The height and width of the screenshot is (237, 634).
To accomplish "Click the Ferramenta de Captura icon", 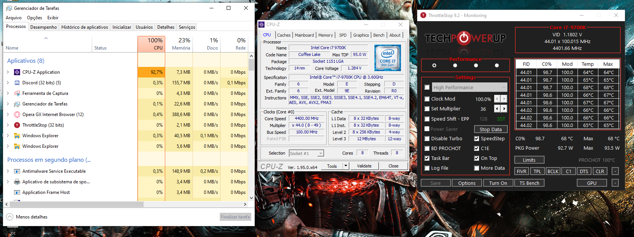I will coord(17,93).
